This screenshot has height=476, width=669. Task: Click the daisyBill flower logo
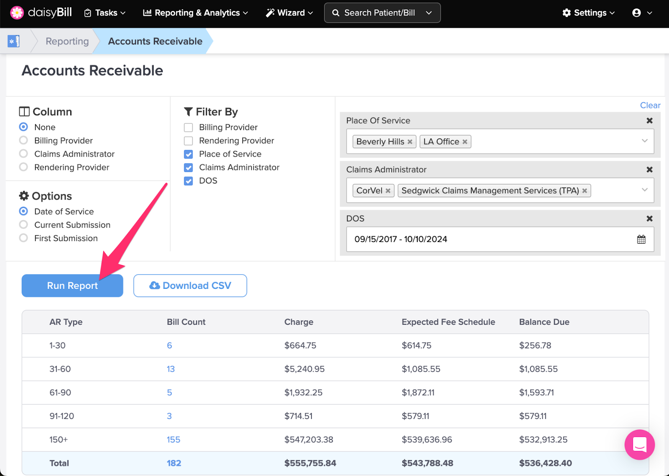coord(17,13)
